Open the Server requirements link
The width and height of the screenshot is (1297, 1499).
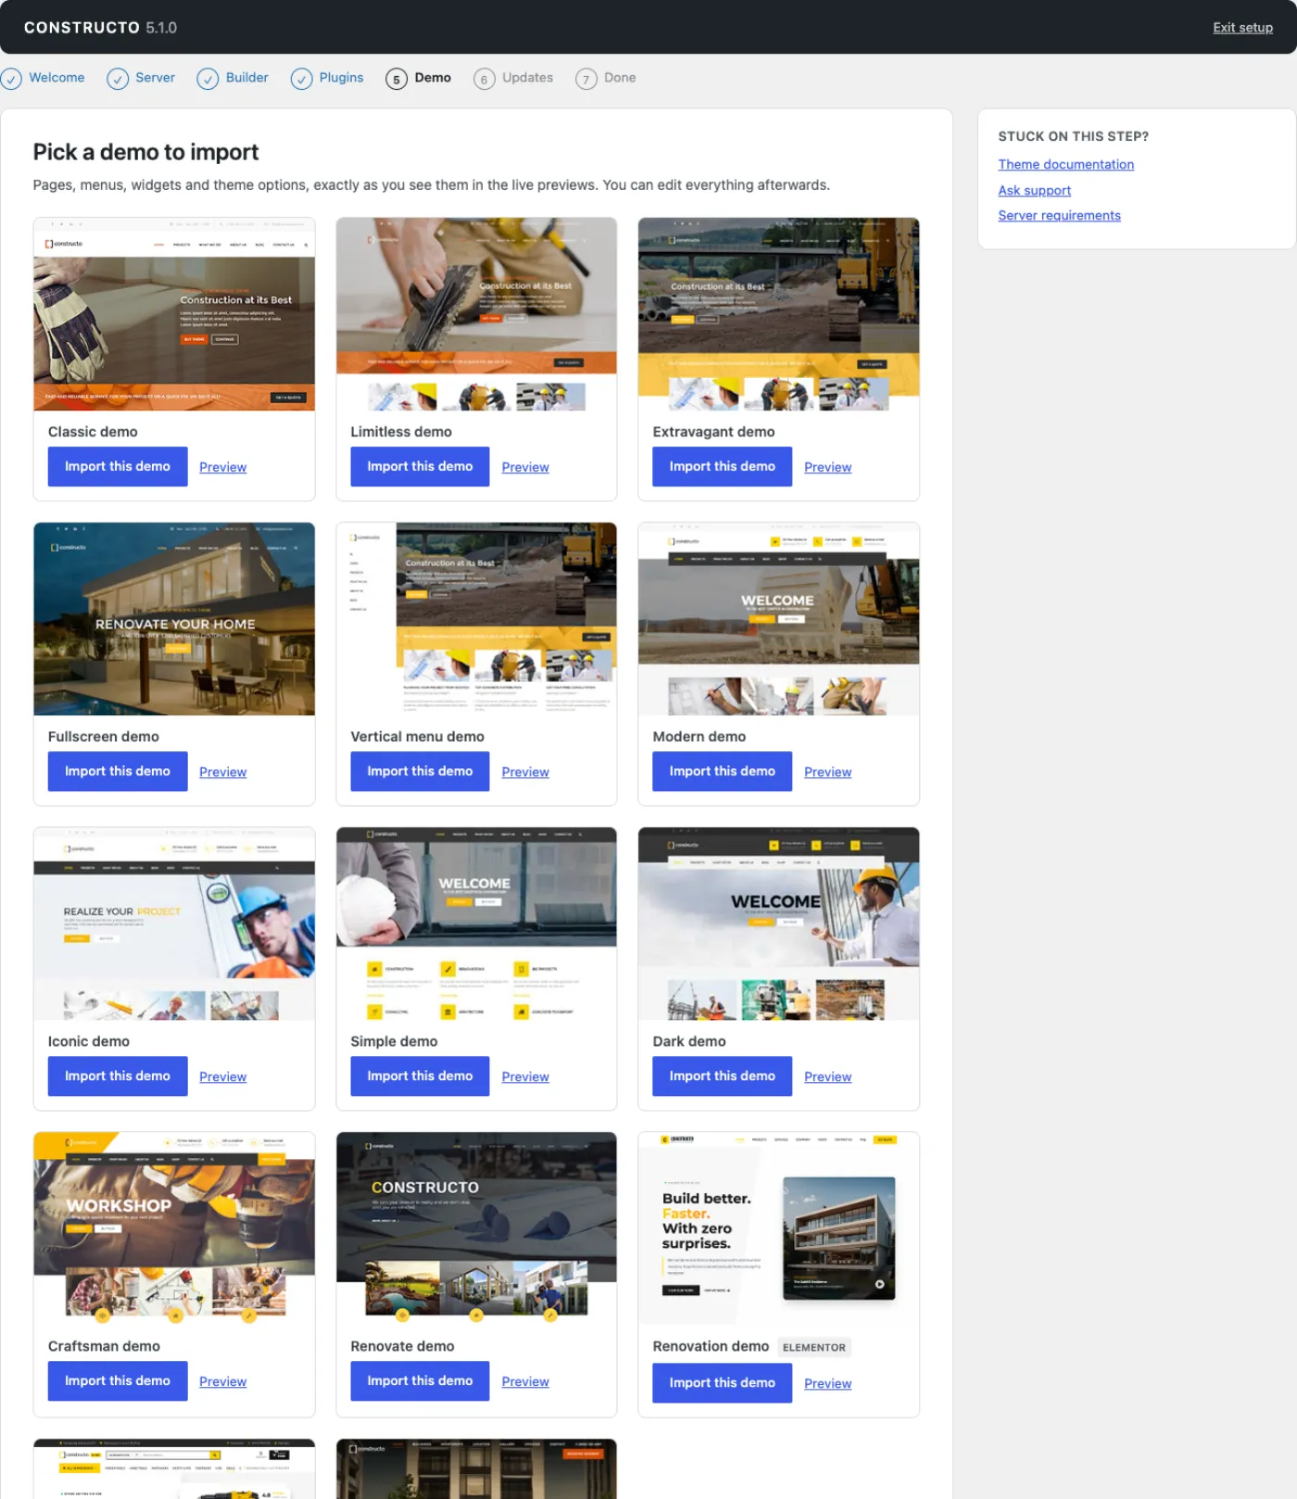(x=1059, y=215)
